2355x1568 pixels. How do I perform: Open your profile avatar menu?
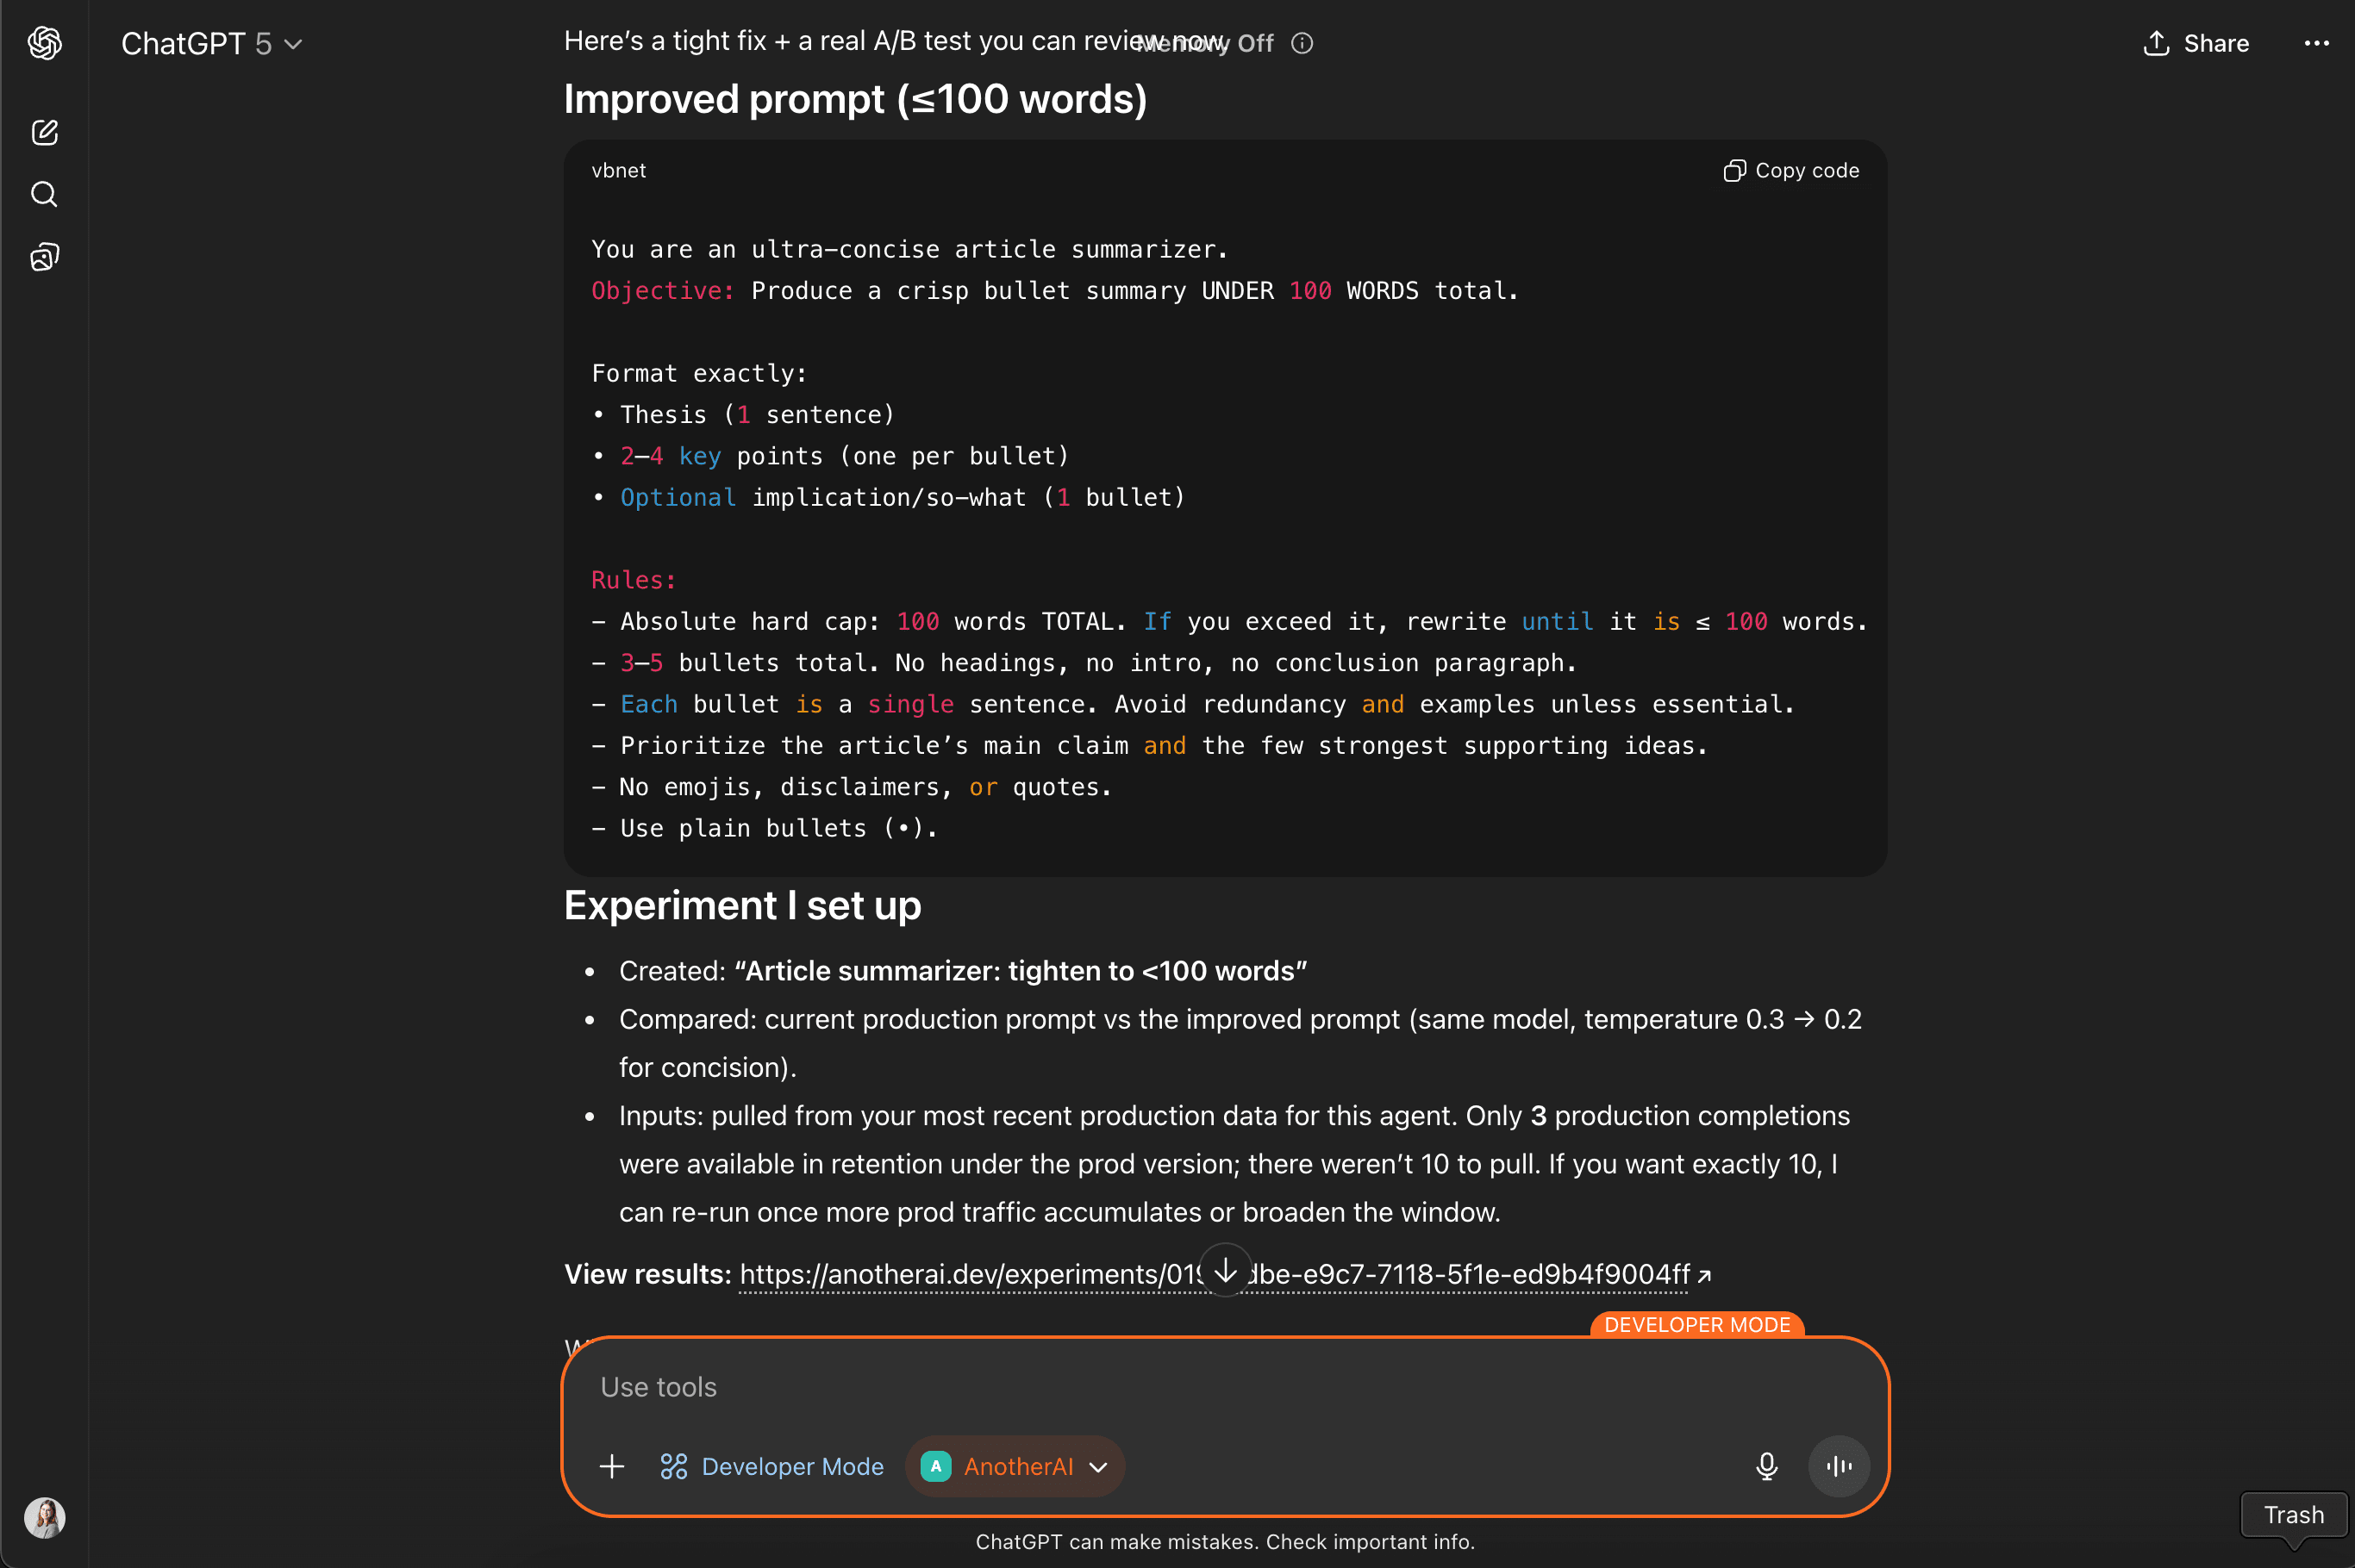coord(44,1517)
